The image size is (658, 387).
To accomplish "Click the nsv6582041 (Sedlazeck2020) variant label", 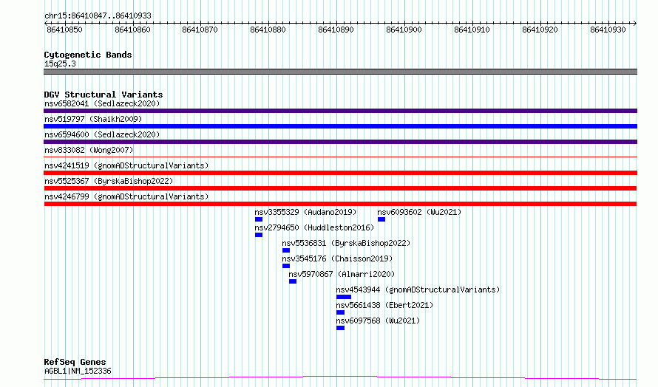I will pos(102,103).
